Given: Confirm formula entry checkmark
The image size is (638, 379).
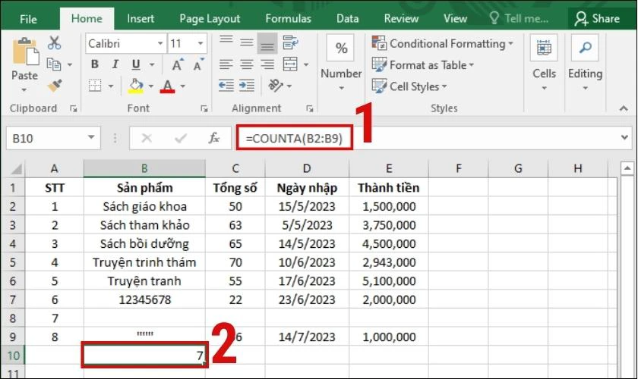Looking at the screenshot, I should [x=180, y=139].
